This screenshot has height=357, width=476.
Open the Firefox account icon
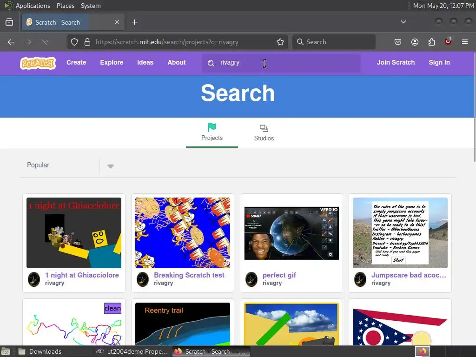pyautogui.click(x=415, y=42)
